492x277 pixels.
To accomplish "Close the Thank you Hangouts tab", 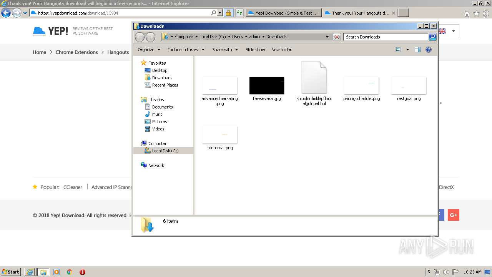I will (x=393, y=13).
